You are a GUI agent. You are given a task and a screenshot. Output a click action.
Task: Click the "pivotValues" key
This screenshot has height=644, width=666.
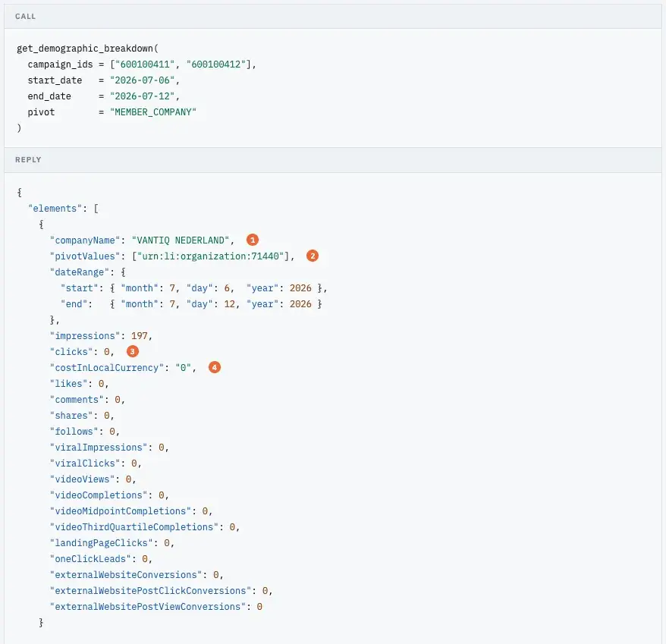coord(85,256)
